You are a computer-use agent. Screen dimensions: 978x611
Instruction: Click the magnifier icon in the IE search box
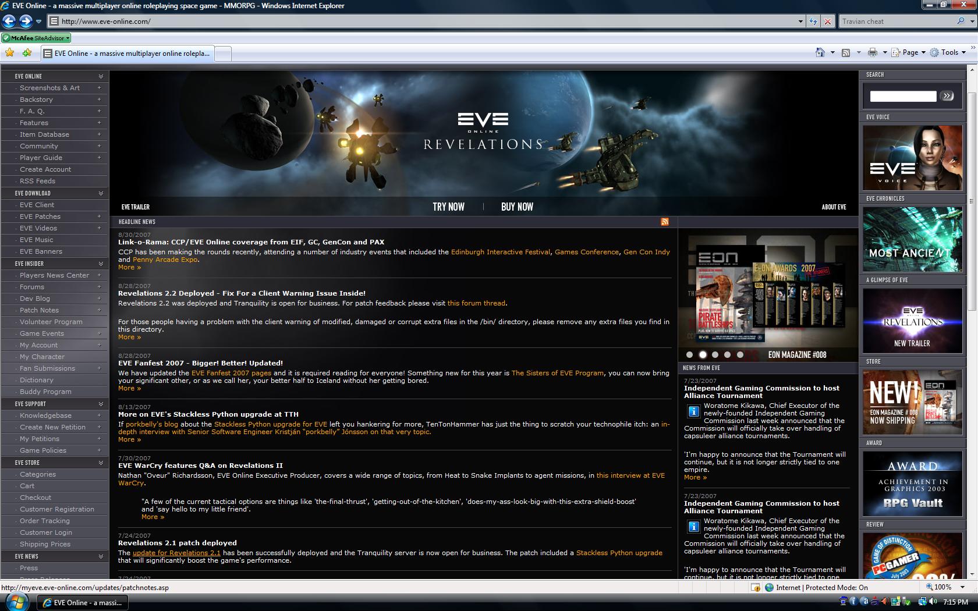pos(961,21)
